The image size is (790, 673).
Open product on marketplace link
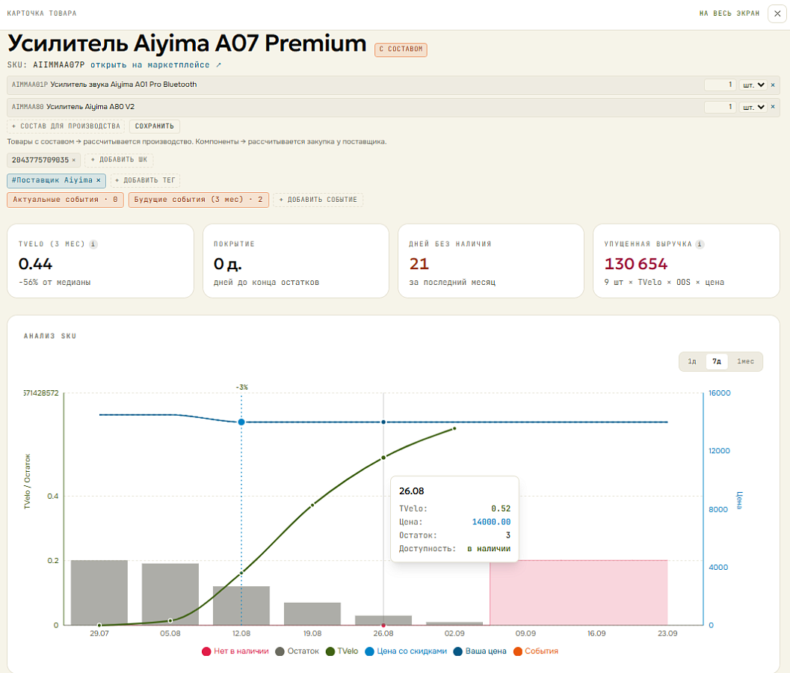pyautogui.click(x=150, y=64)
